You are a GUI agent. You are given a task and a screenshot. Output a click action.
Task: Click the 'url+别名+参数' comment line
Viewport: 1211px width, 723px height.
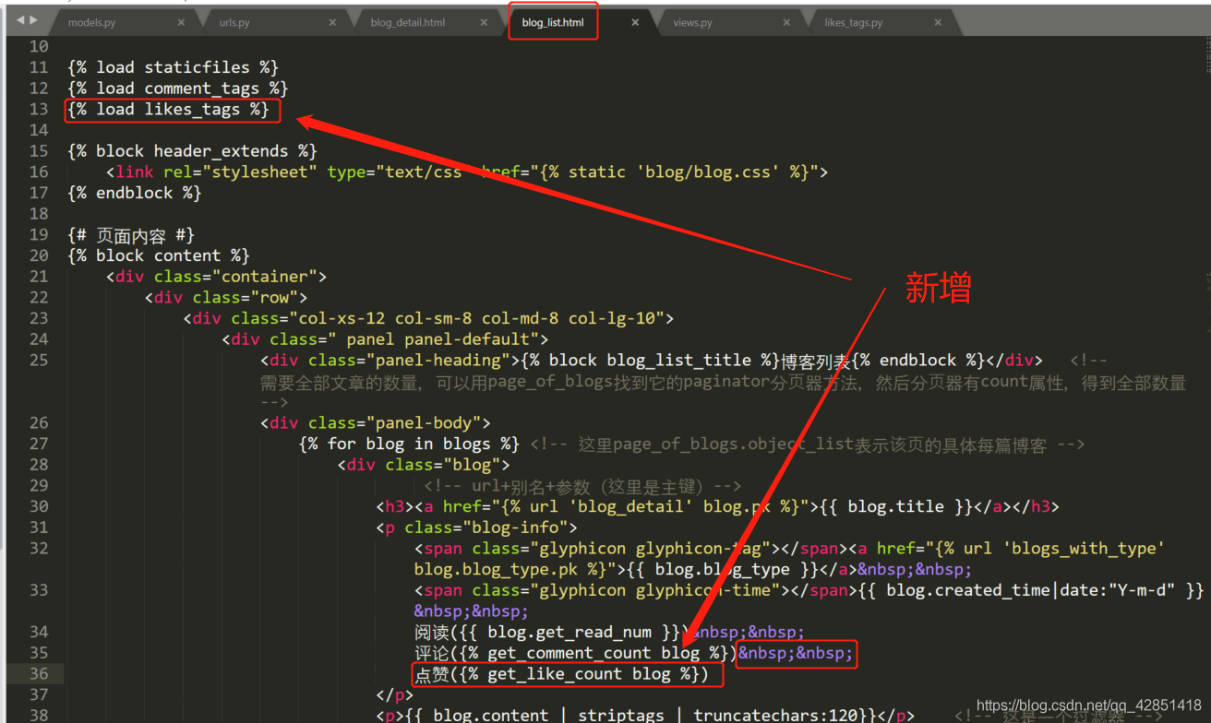pyautogui.click(x=582, y=486)
